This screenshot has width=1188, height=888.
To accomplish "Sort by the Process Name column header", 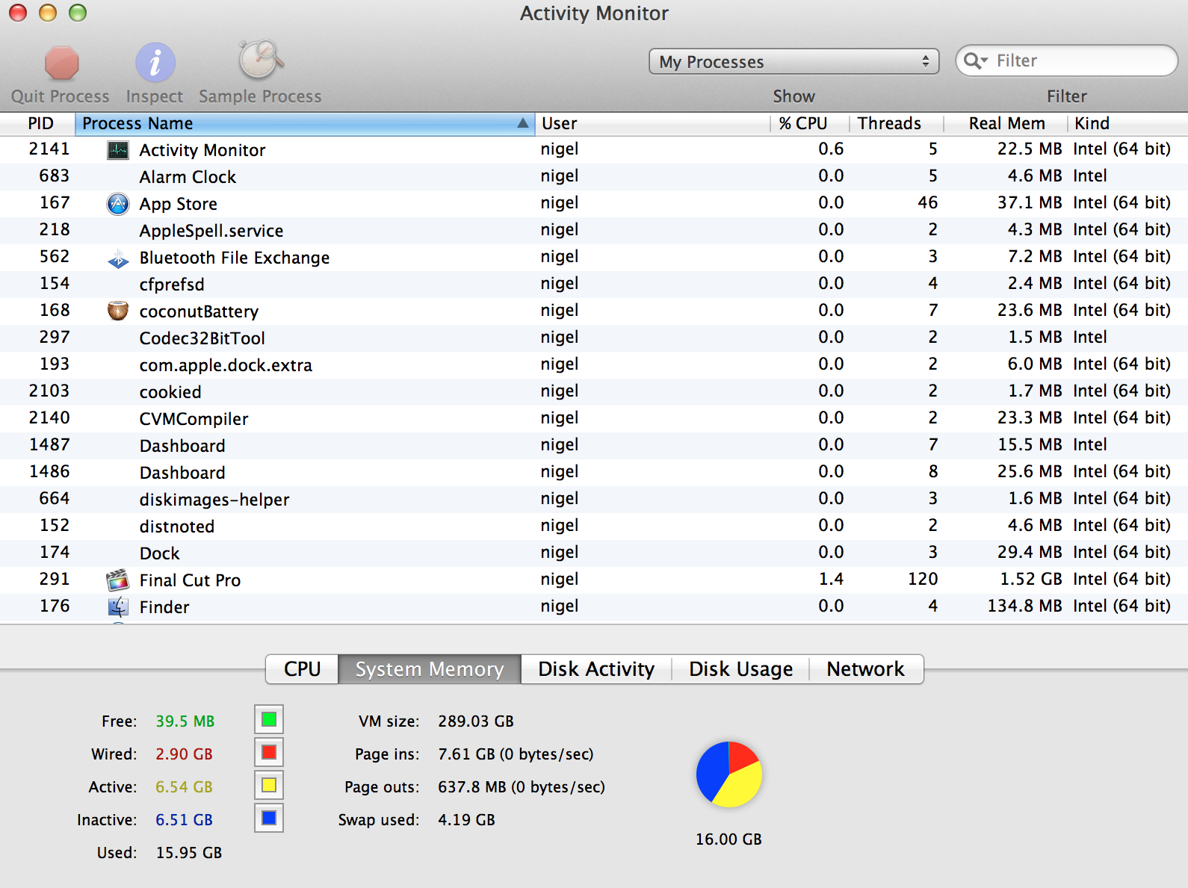I will point(305,123).
